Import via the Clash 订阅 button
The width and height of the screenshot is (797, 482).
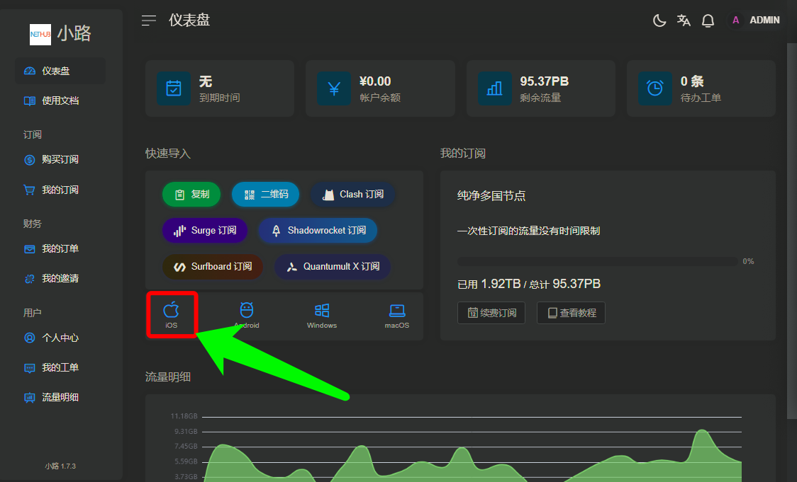click(353, 195)
